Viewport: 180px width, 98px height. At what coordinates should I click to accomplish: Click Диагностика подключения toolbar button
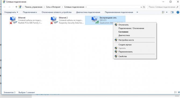tap(88, 12)
